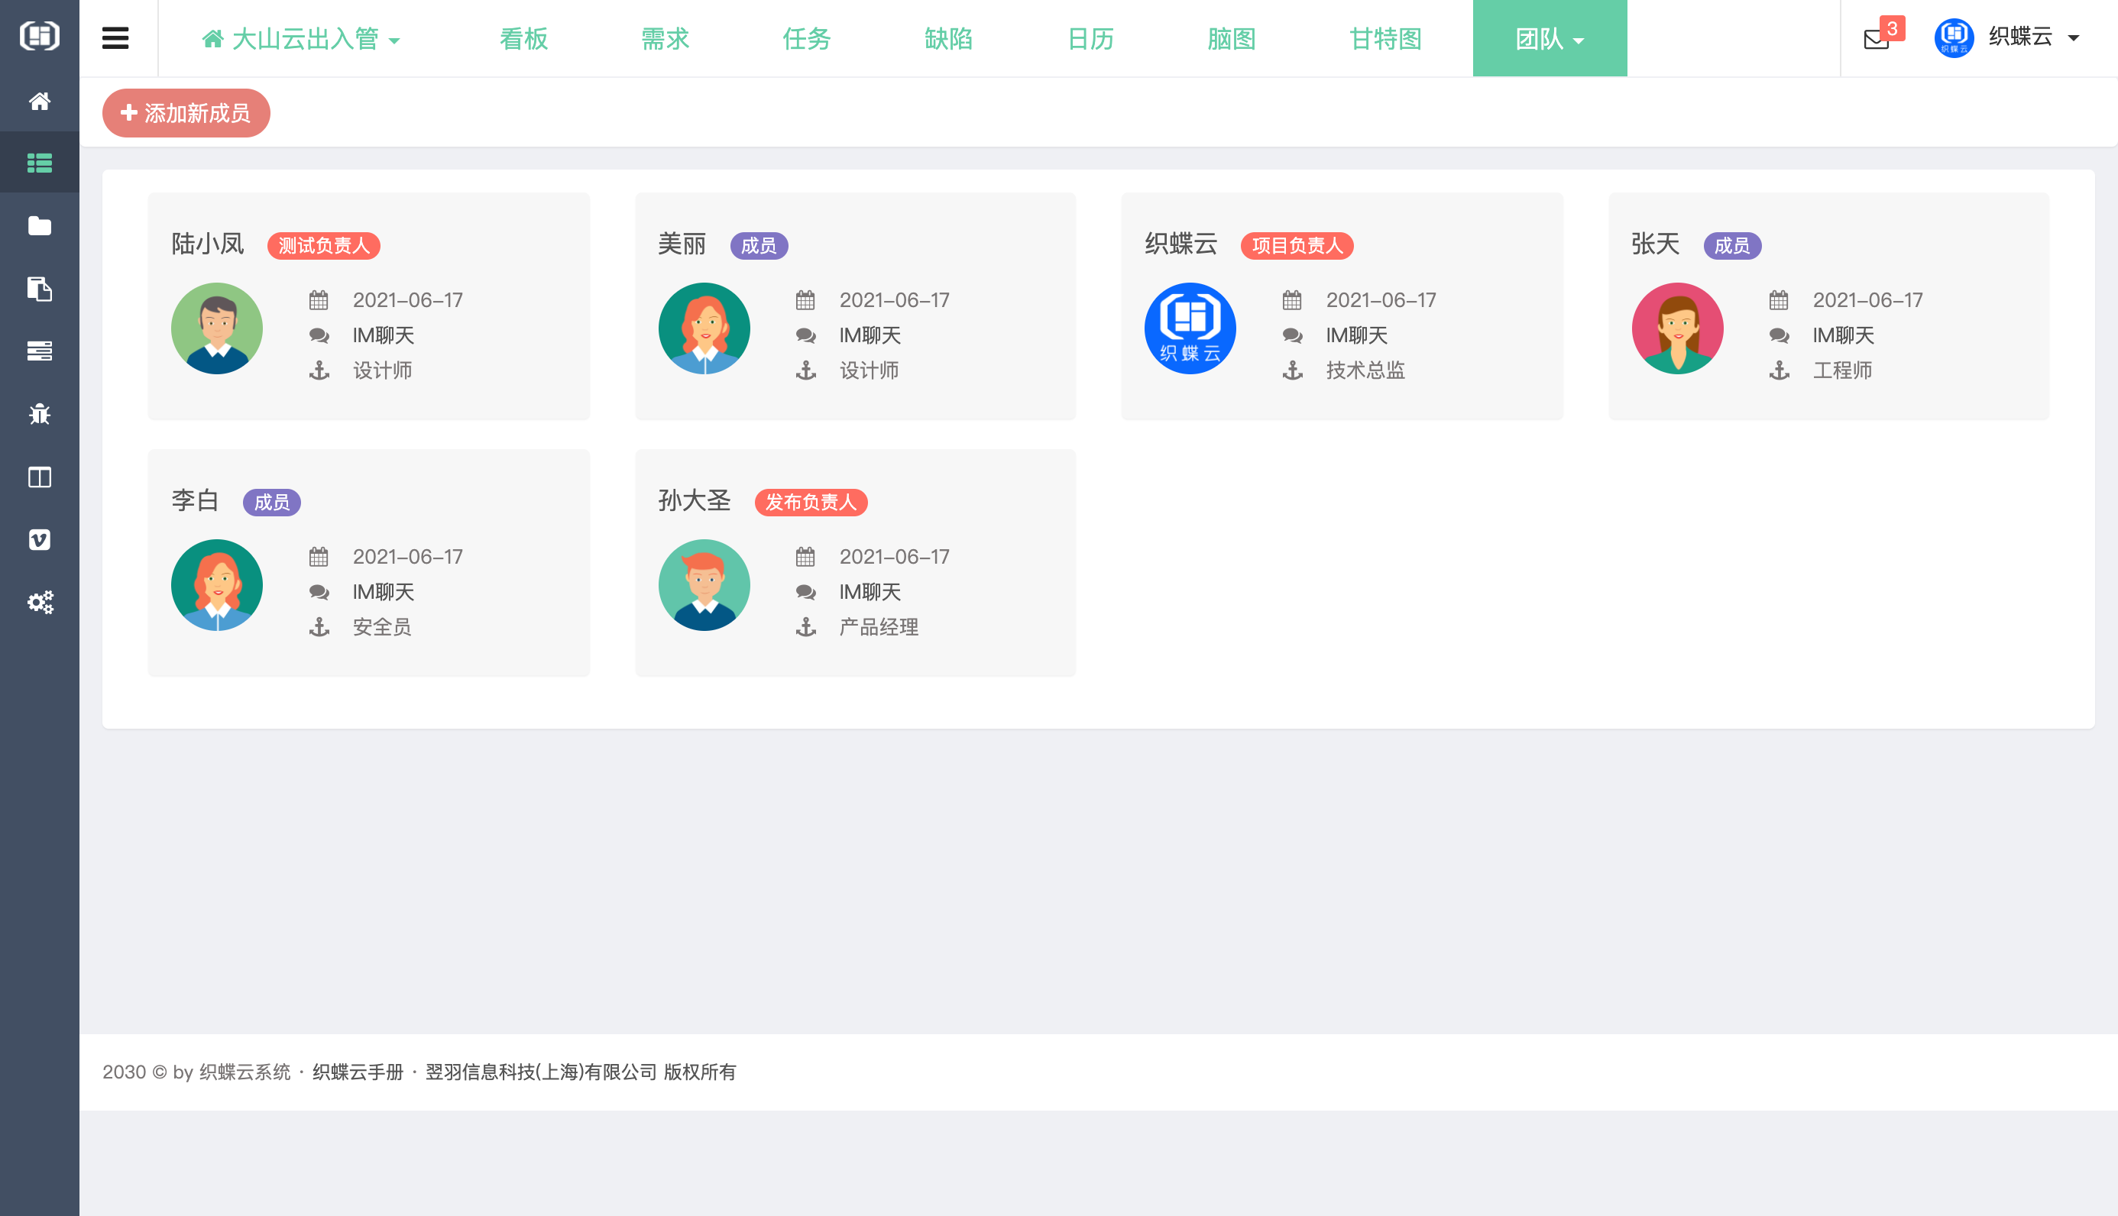Click the home icon in sidebar

(39, 101)
